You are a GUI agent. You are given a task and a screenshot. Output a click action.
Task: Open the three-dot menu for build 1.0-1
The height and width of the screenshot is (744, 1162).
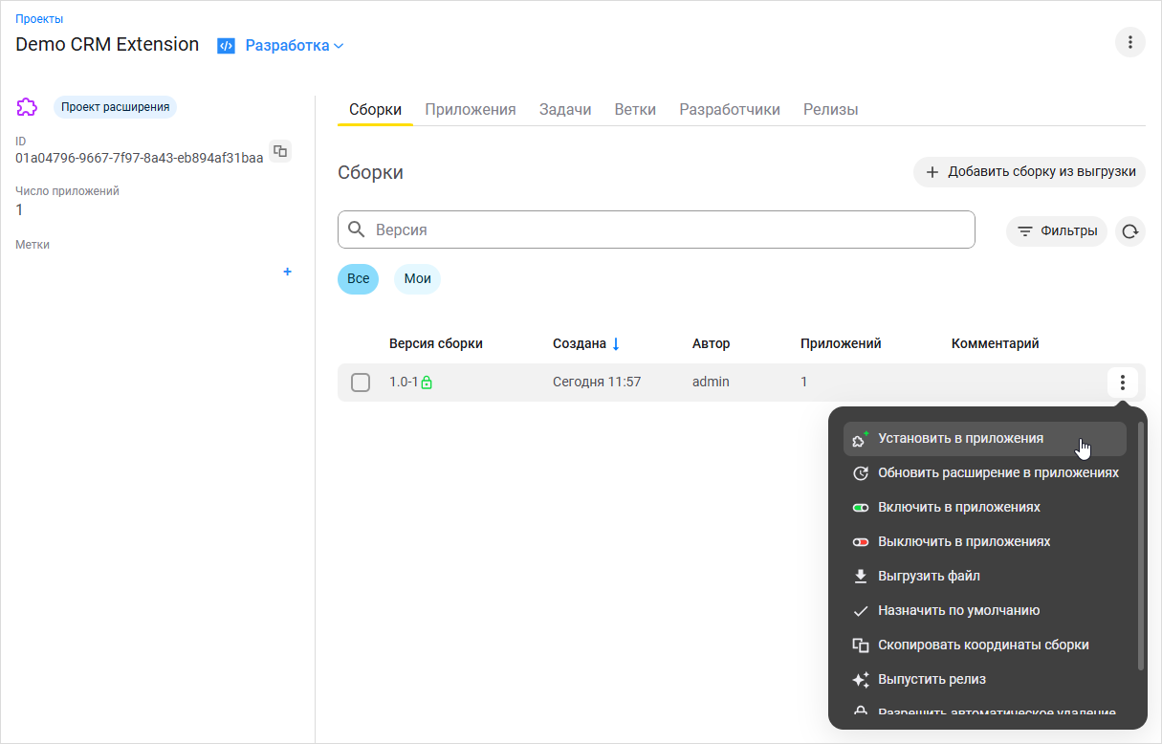[x=1122, y=383]
